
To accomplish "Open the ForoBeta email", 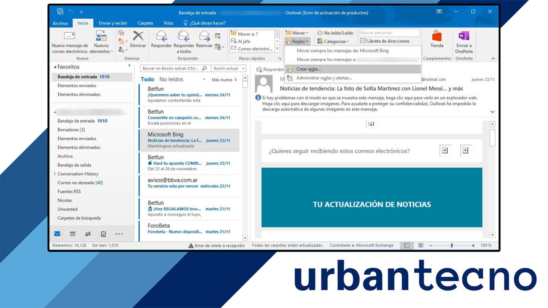I will pyautogui.click(x=189, y=231).
